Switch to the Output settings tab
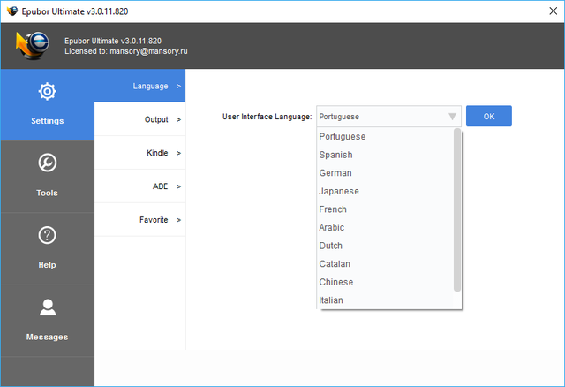 point(139,119)
